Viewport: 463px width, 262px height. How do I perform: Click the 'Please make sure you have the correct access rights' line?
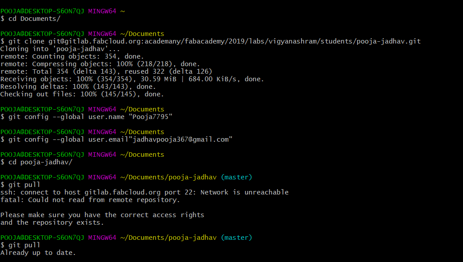pos(102,215)
